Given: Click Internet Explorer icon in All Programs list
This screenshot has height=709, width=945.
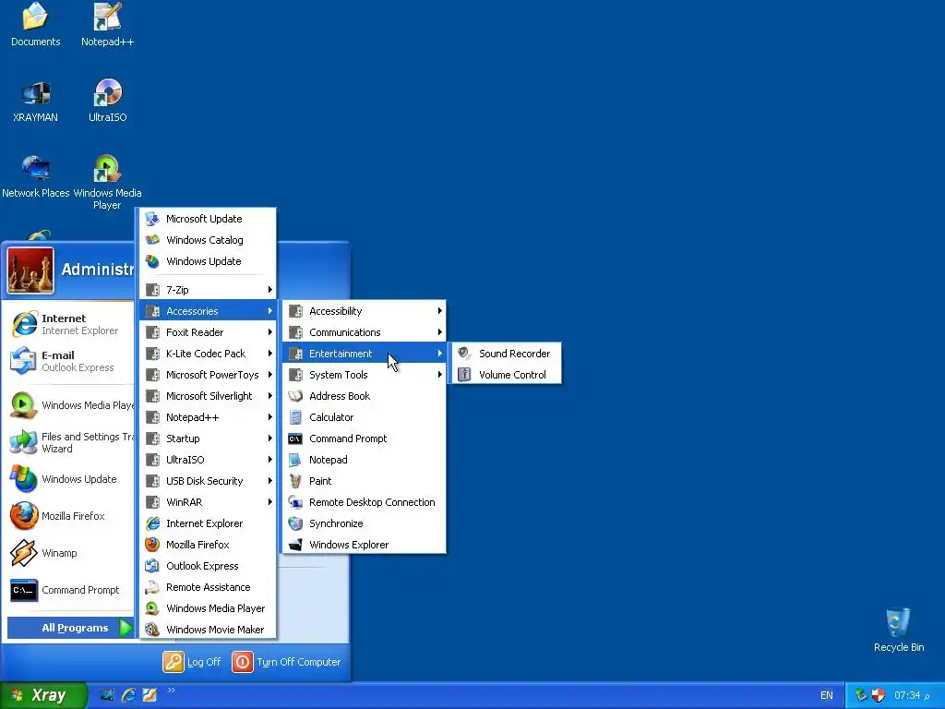Looking at the screenshot, I should (152, 523).
